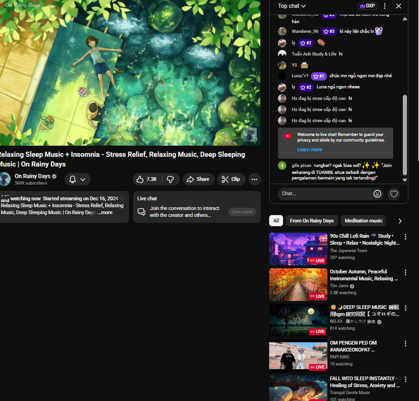Select the Meditation music chip
This screenshot has width=419, height=401.
(363, 221)
